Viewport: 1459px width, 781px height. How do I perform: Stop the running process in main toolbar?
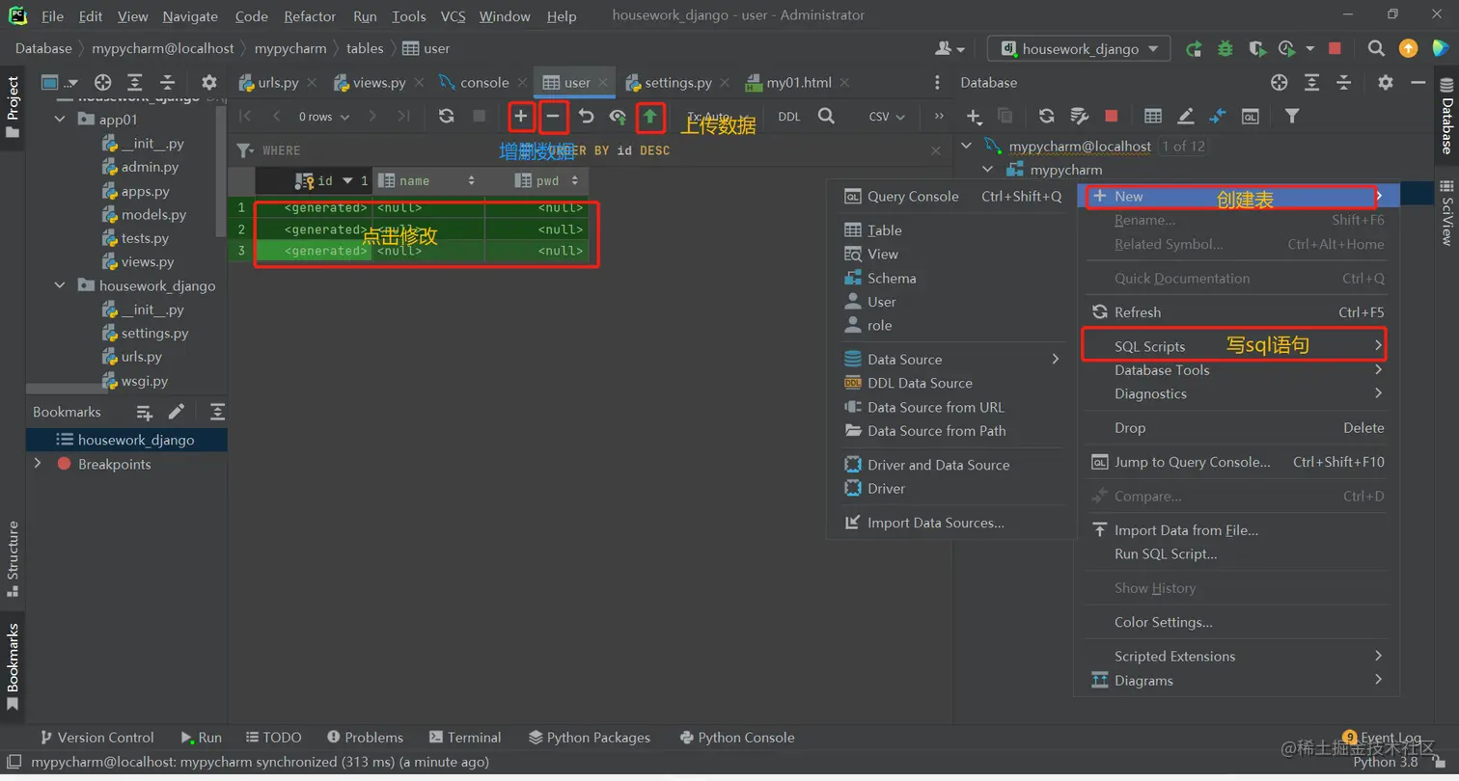tap(1335, 48)
